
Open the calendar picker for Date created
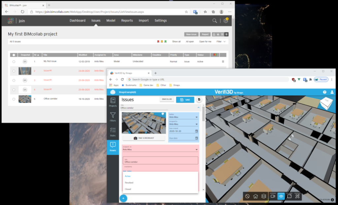[196, 131]
